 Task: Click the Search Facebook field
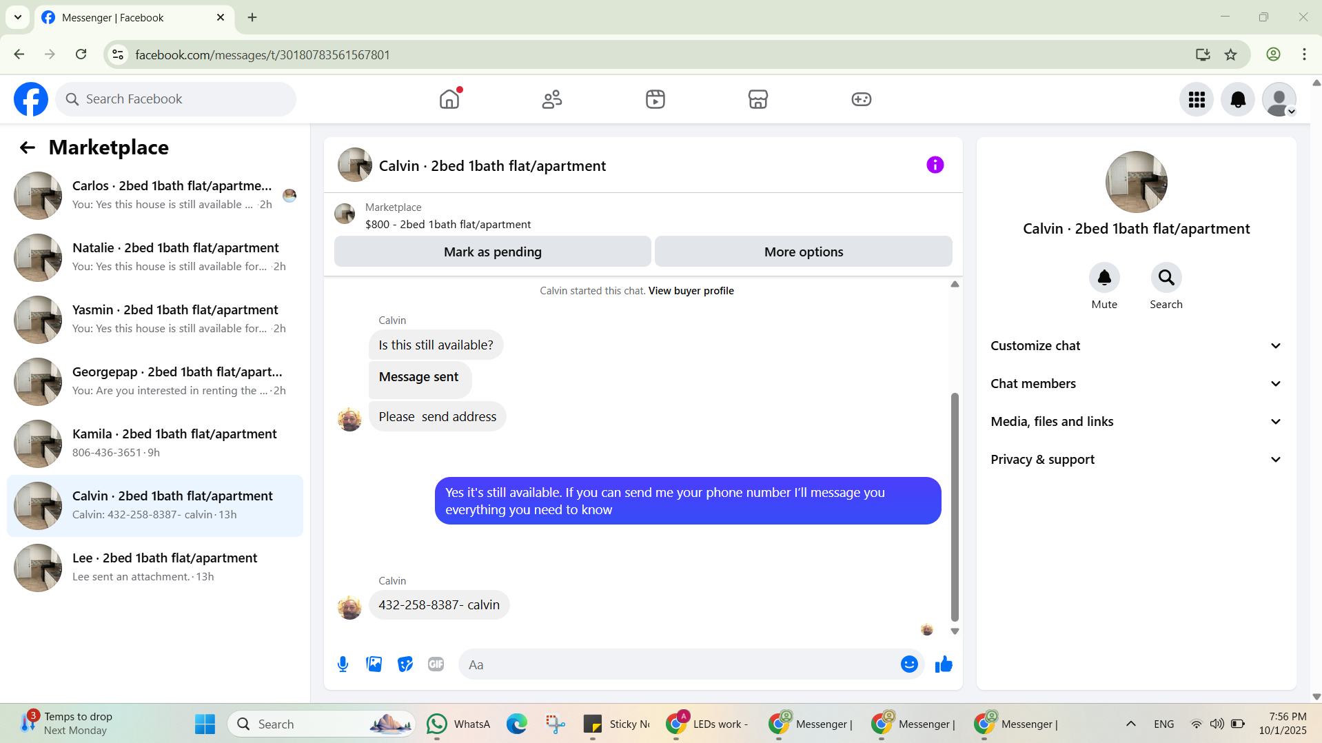coord(176,99)
